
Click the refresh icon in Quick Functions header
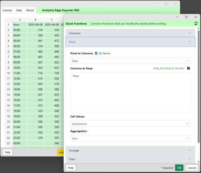pos(196,24)
